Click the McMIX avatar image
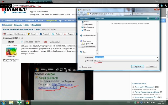 pyautogui.click(x=11, y=51)
